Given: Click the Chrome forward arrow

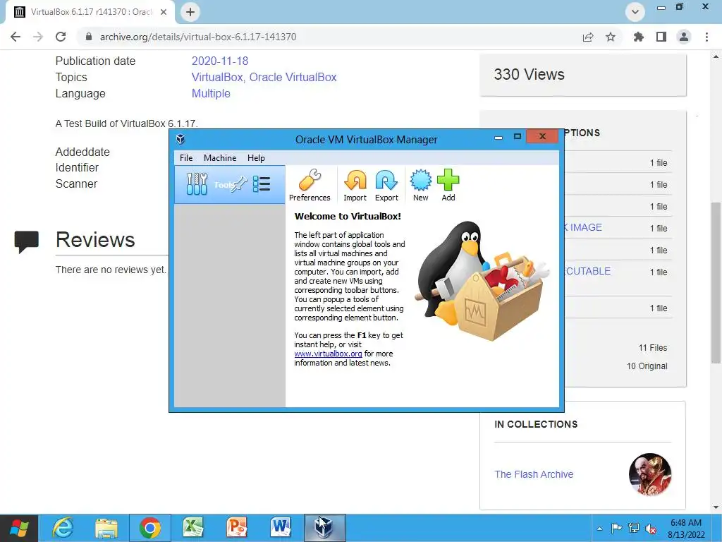Looking at the screenshot, I should 38,37.
